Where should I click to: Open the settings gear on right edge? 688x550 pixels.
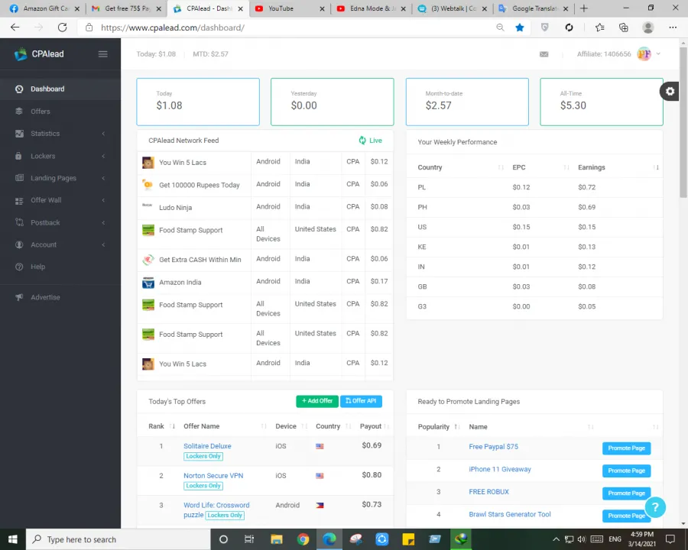(x=670, y=92)
